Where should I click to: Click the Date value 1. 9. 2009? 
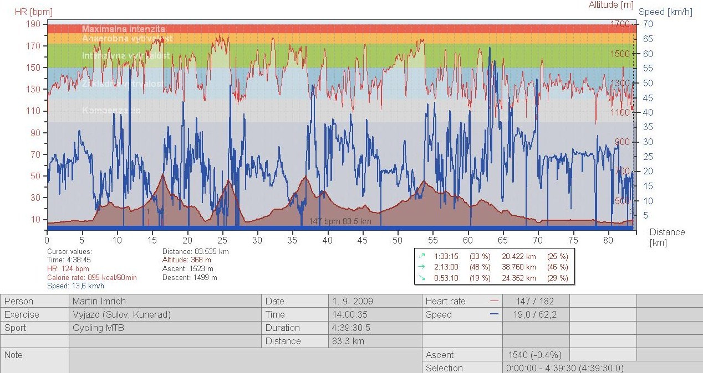point(353,302)
